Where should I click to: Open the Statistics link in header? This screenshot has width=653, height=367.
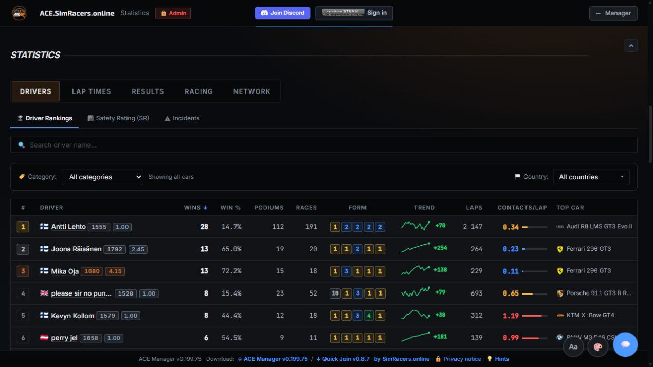(x=135, y=13)
